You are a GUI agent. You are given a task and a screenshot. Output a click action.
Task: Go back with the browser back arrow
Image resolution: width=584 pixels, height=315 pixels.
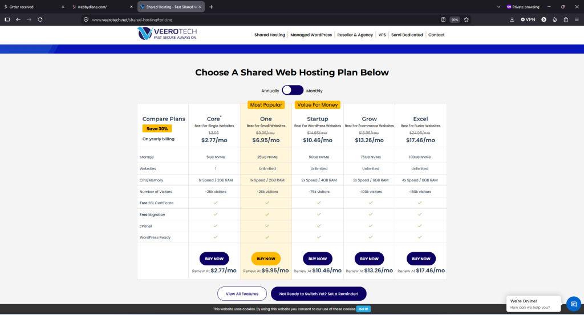(x=18, y=19)
